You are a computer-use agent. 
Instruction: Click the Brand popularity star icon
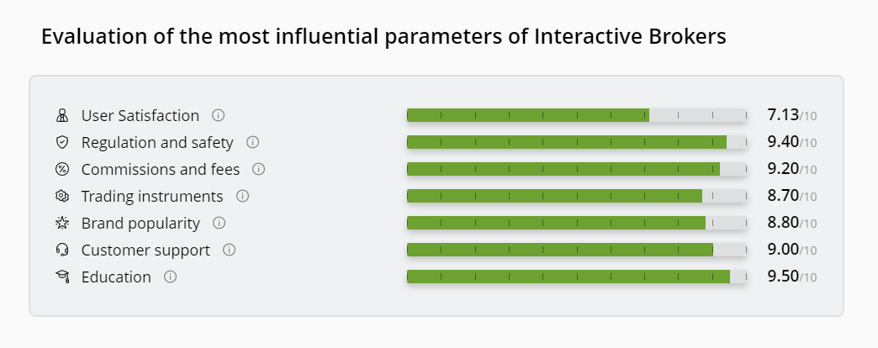point(61,224)
